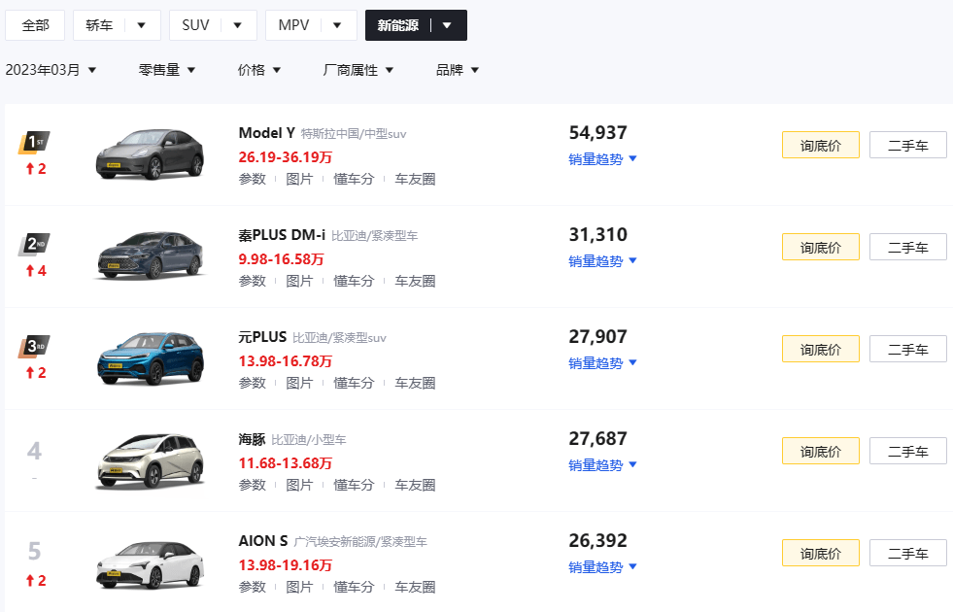View 懂车分 for 秦PLUS DM-i

[354, 282]
